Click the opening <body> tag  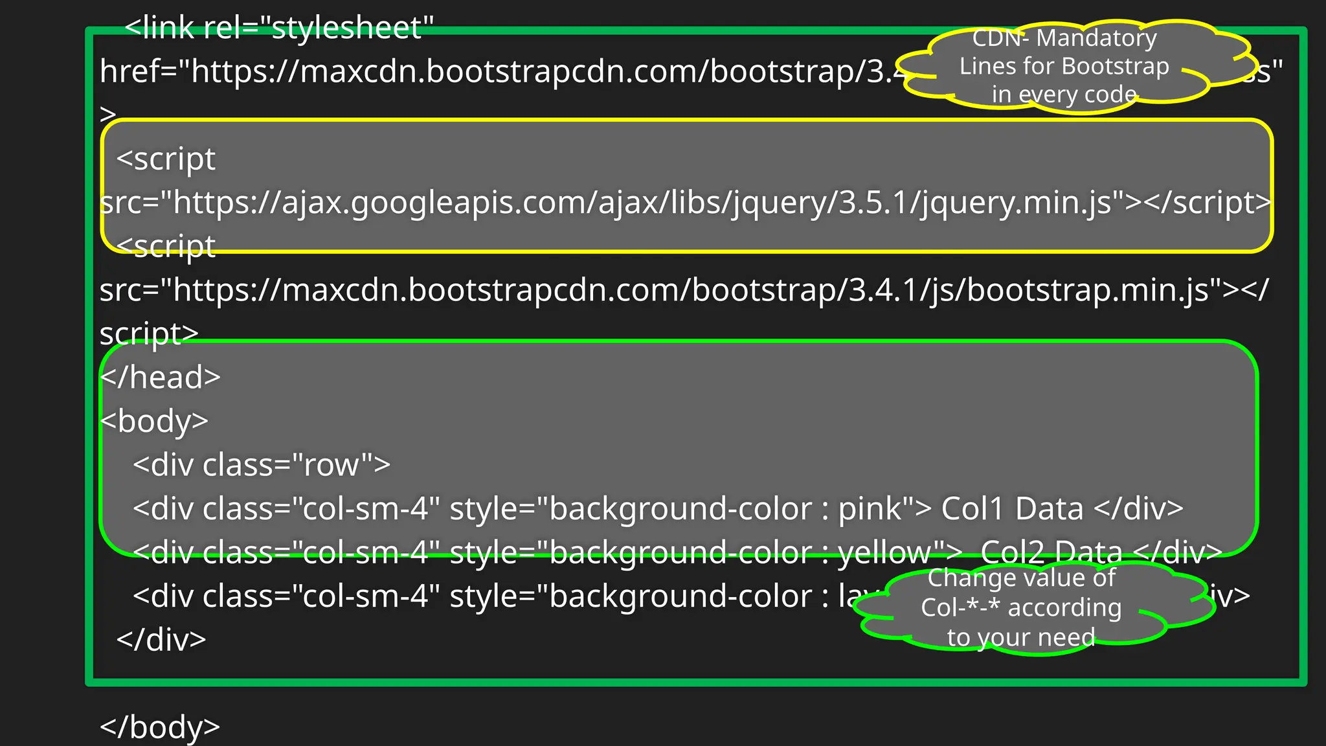(154, 421)
